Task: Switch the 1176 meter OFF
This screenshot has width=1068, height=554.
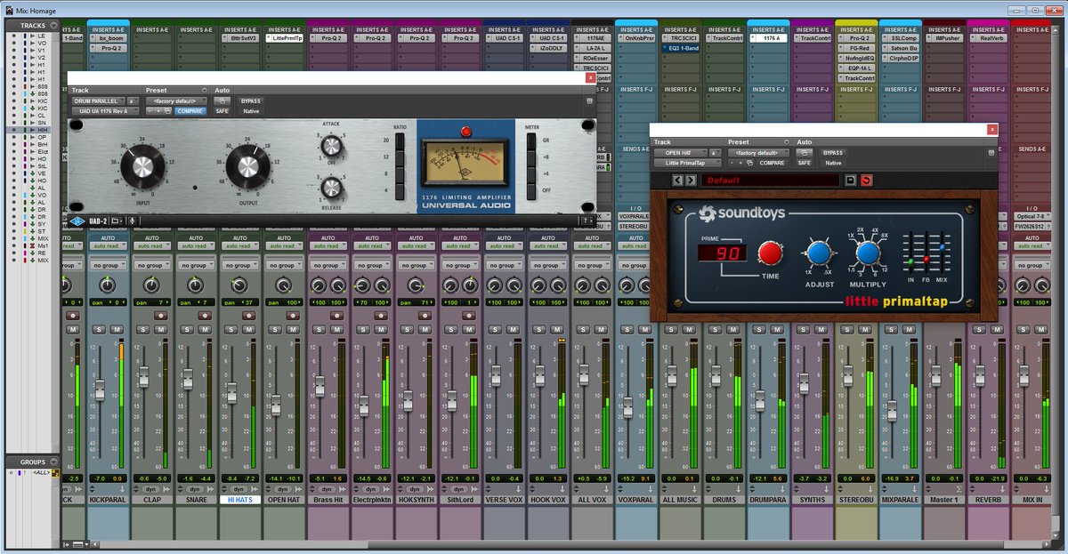Action: point(531,191)
